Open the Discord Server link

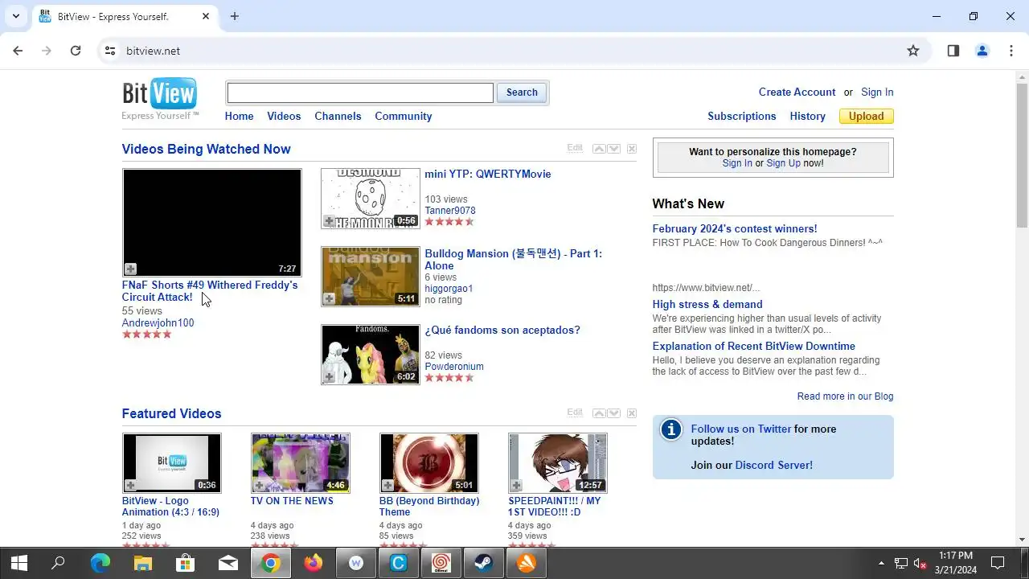click(x=773, y=466)
